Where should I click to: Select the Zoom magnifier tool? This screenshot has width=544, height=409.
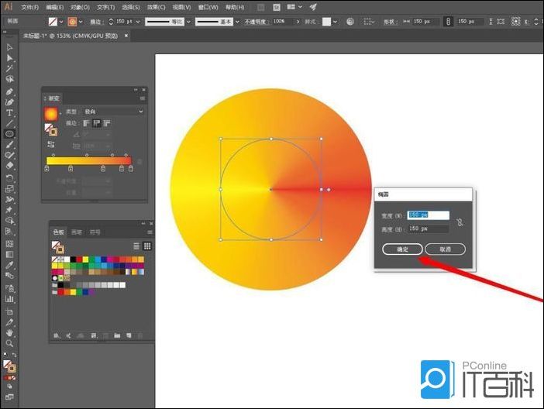click(10, 343)
